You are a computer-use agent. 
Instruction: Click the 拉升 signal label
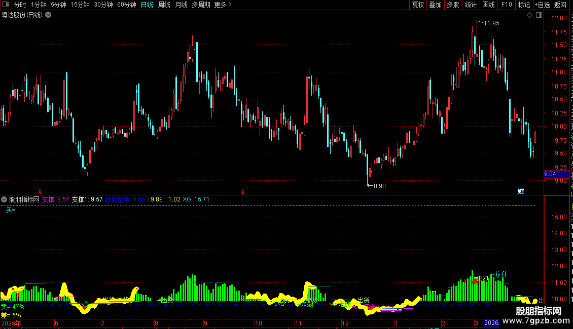500,274
